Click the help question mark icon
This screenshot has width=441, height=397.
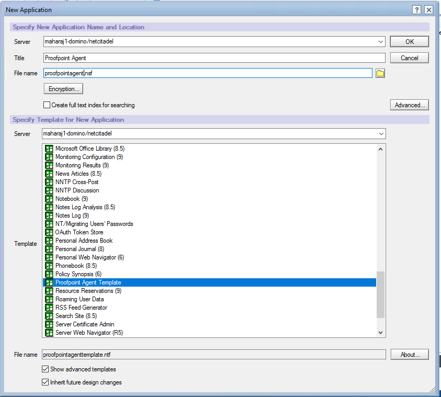416,10
